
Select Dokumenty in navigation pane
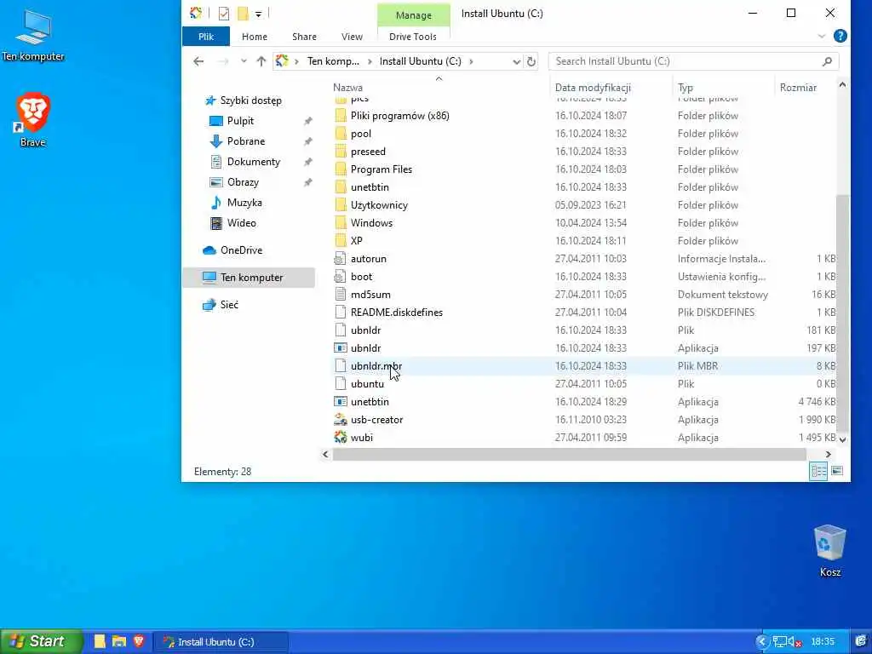[x=253, y=162]
